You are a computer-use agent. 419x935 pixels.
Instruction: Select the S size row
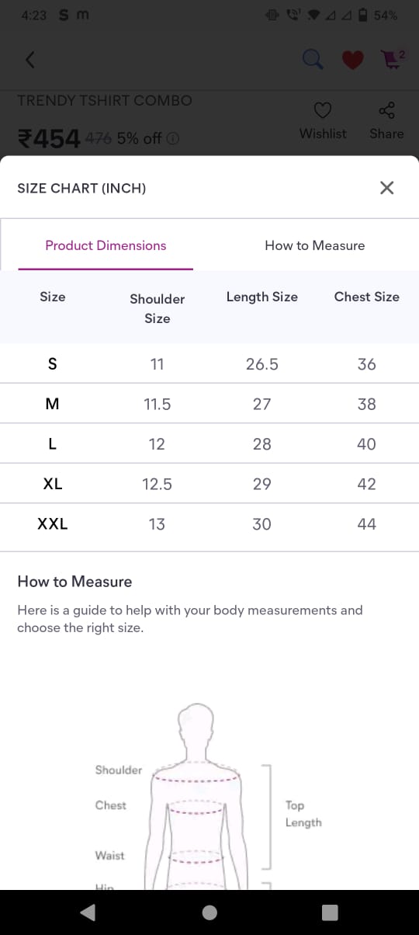click(209, 363)
